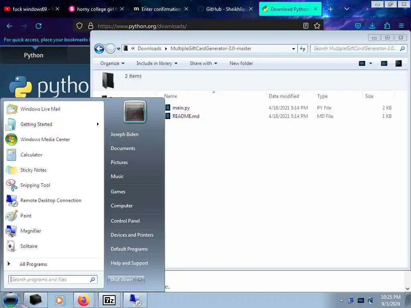Image resolution: width=411 pixels, height=308 pixels.
Task: Reload the python.org page
Action: coord(39,26)
